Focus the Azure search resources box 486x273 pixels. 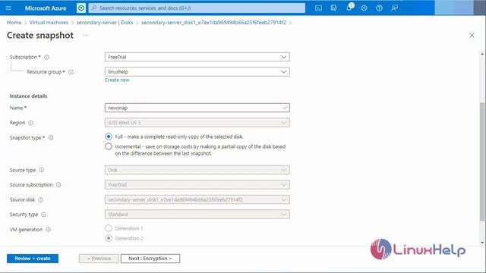(197, 8)
